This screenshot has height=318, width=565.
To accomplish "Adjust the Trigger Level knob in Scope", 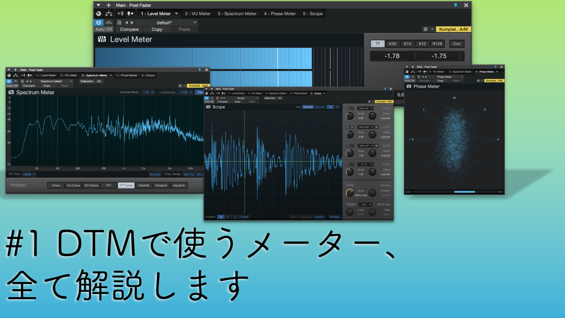I will (349, 212).
